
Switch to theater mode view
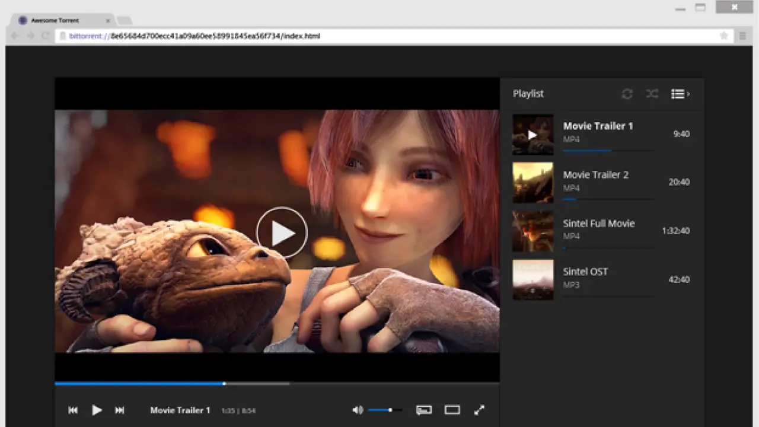coord(452,410)
